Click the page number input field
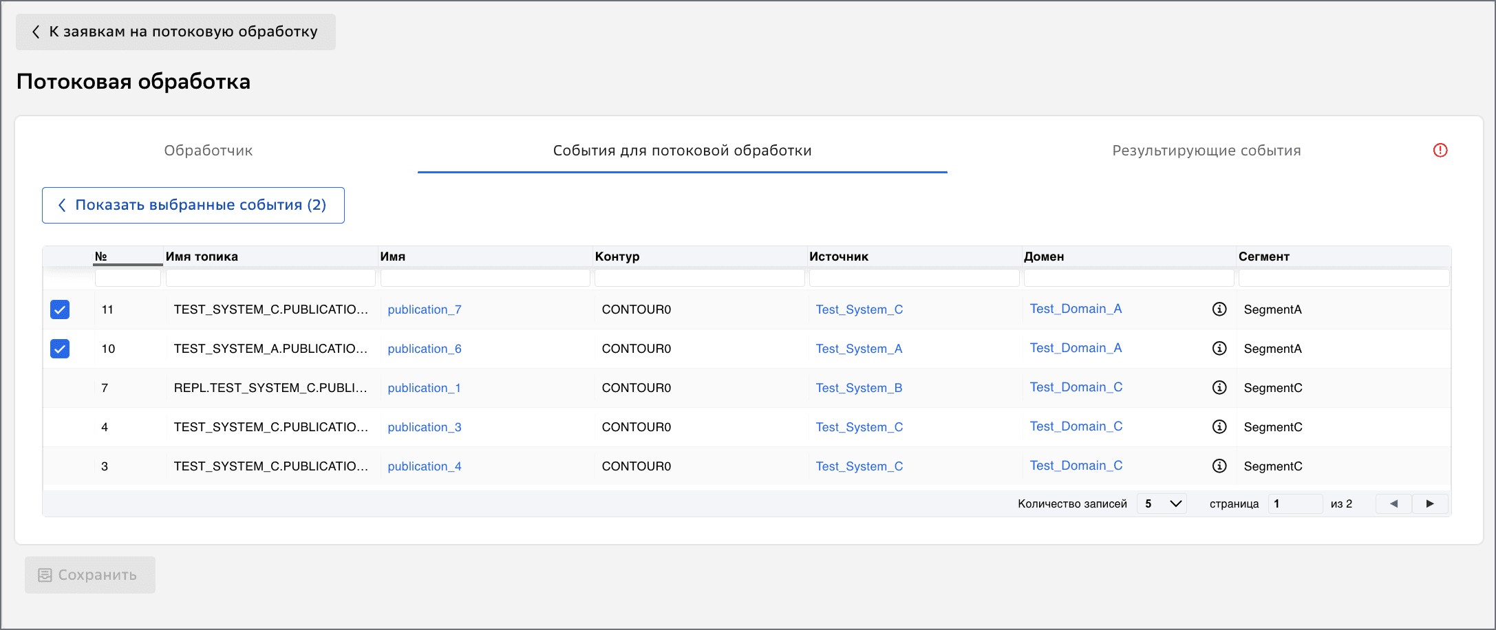The height and width of the screenshot is (630, 1496). click(1296, 503)
